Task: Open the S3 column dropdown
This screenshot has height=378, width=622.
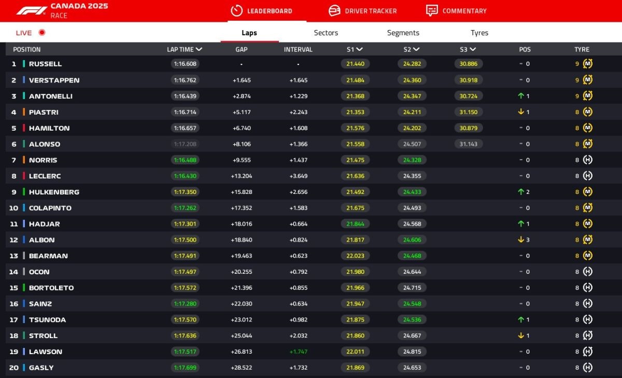Action: coord(473,50)
